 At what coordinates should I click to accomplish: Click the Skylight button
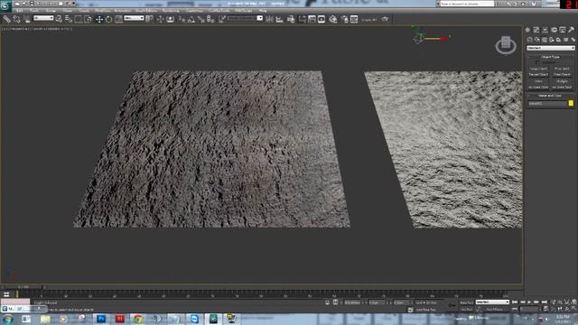pyautogui.click(x=562, y=81)
